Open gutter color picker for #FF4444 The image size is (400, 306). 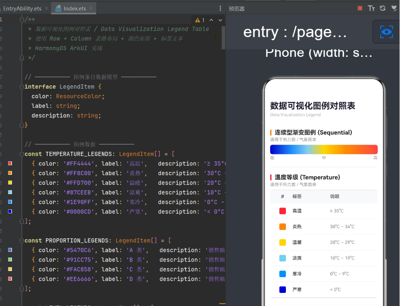point(10,163)
